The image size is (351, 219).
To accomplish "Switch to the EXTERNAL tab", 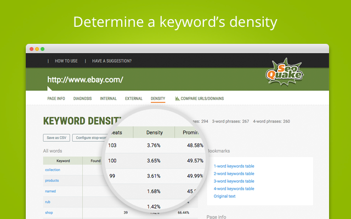I will [x=134, y=99].
